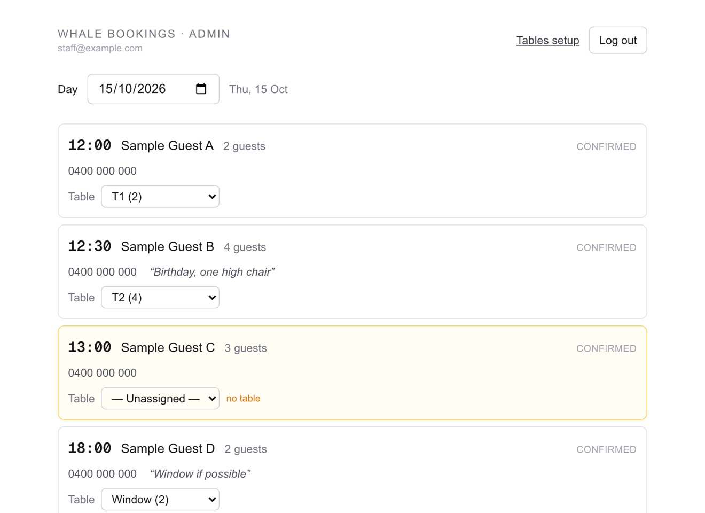Click the "Thu, 15 Oct" date label

[x=258, y=89]
